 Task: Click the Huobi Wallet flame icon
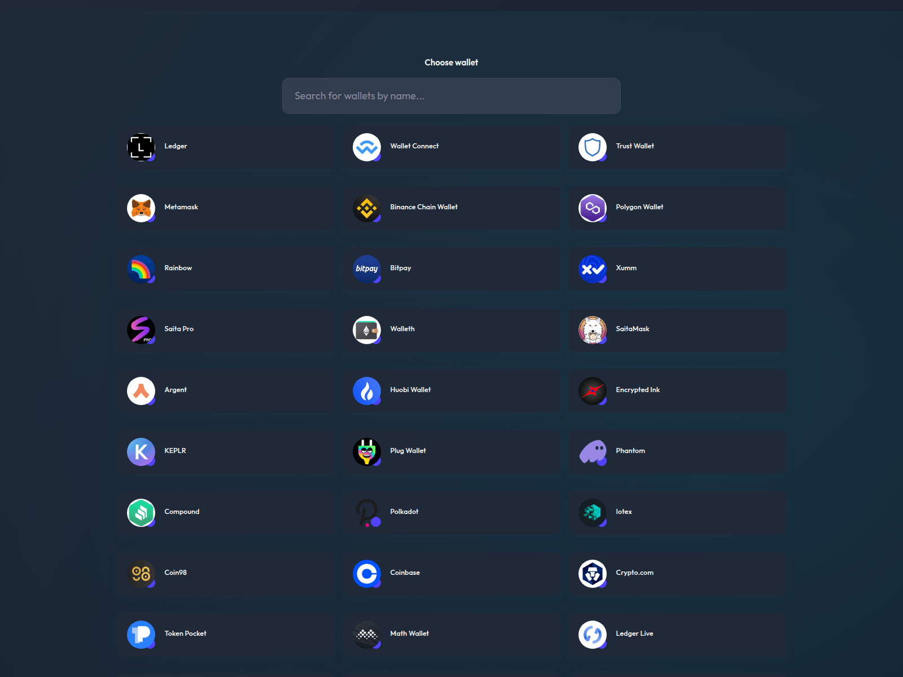(367, 391)
